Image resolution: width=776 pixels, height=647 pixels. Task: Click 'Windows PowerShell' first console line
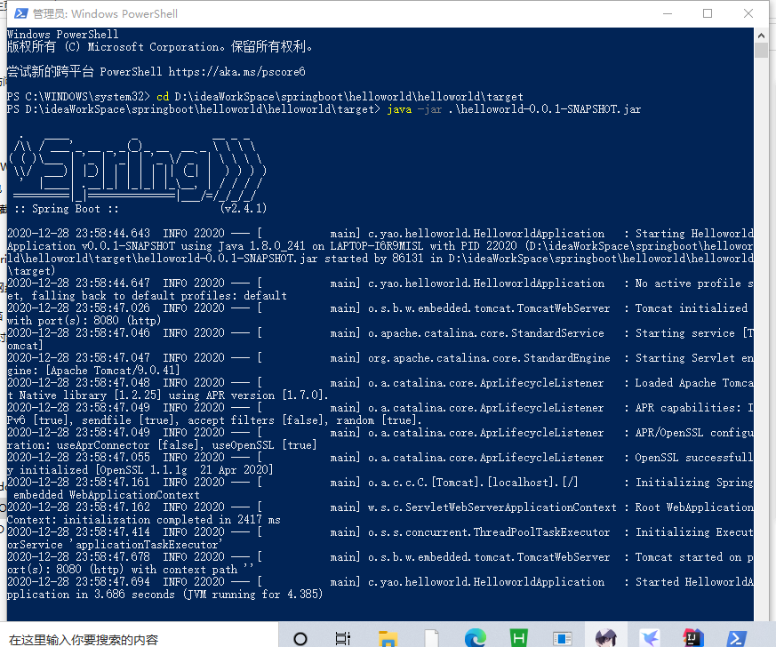pos(63,34)
